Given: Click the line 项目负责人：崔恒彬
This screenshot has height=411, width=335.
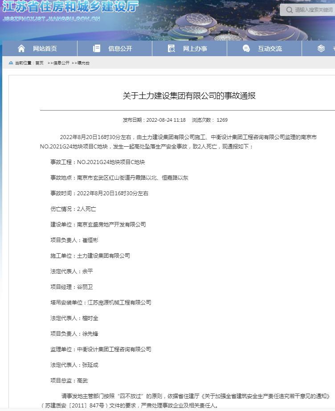Looking at the screenshot, I should pyautogui.click(x=74, y=240).
